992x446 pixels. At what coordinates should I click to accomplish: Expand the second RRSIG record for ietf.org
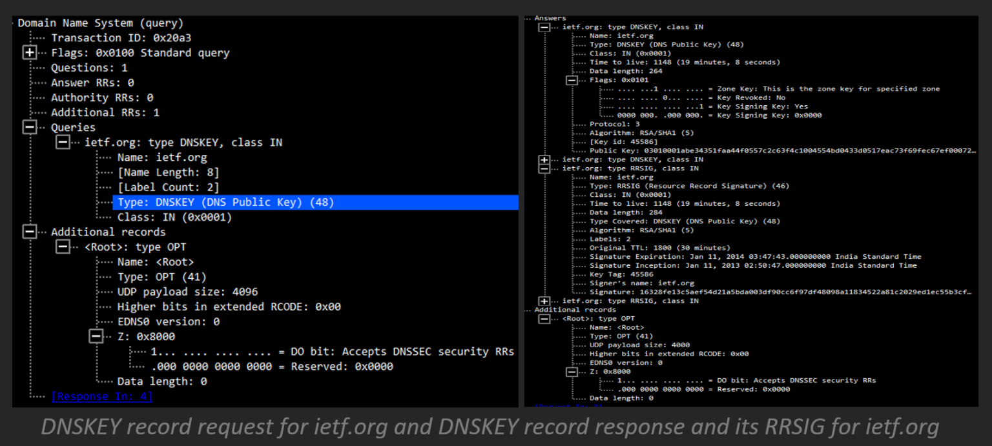[543, 300]
